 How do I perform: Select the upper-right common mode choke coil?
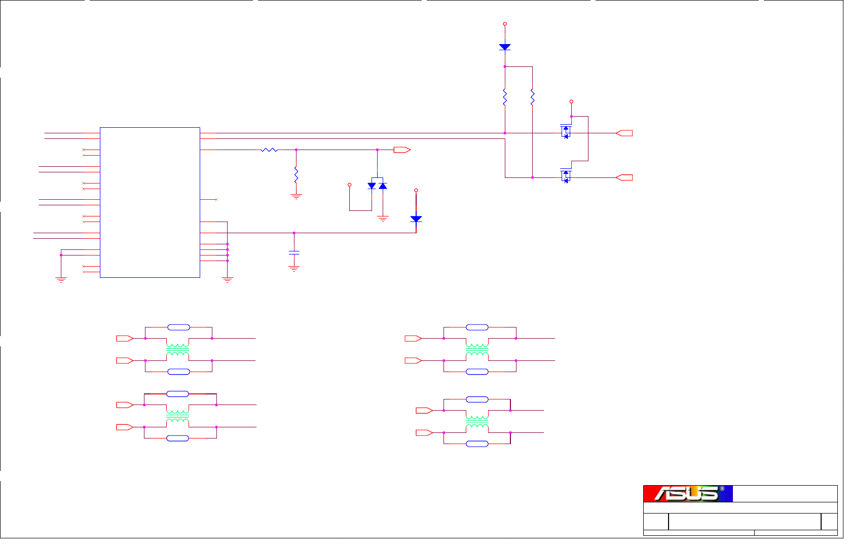(477, 349)
